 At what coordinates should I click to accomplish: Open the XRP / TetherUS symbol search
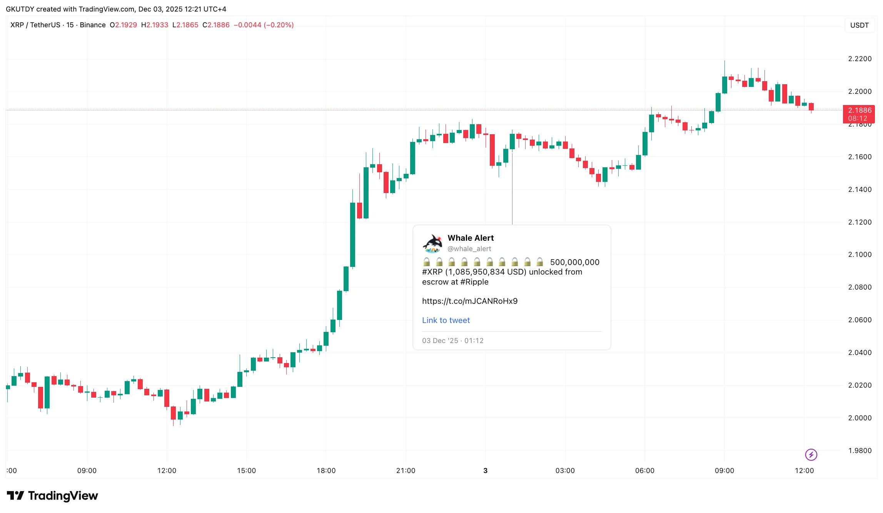pyautogui.click(x=35, y=25)
